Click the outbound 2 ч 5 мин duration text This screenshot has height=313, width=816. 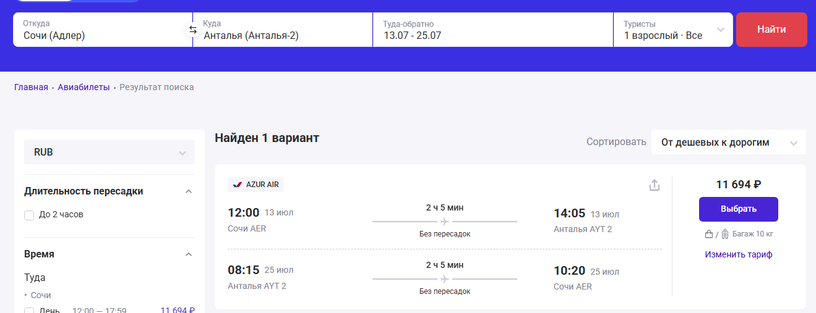point(444,207)
